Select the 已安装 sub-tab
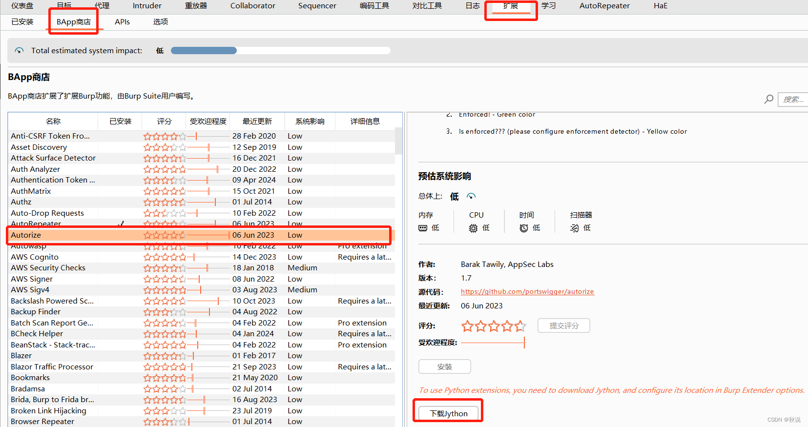808x427 pixels. [x=22, y=22]
